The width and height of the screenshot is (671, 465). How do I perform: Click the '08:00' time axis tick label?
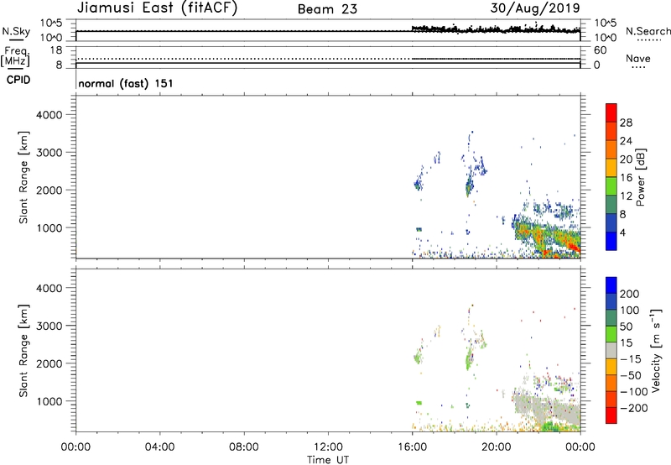tap(243, 447)
